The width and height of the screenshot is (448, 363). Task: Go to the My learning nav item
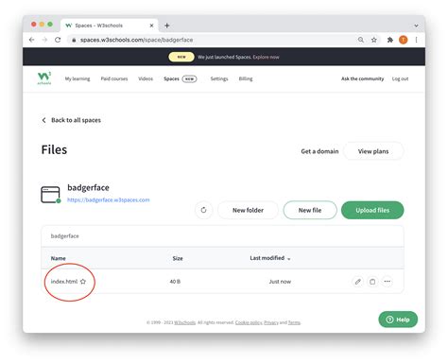pos(78,78)
